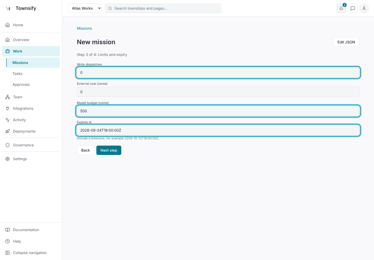Click the Integrations plug icon
This screenshot has width=374, height=260.
pyautogui.click(x=8, y=108)
